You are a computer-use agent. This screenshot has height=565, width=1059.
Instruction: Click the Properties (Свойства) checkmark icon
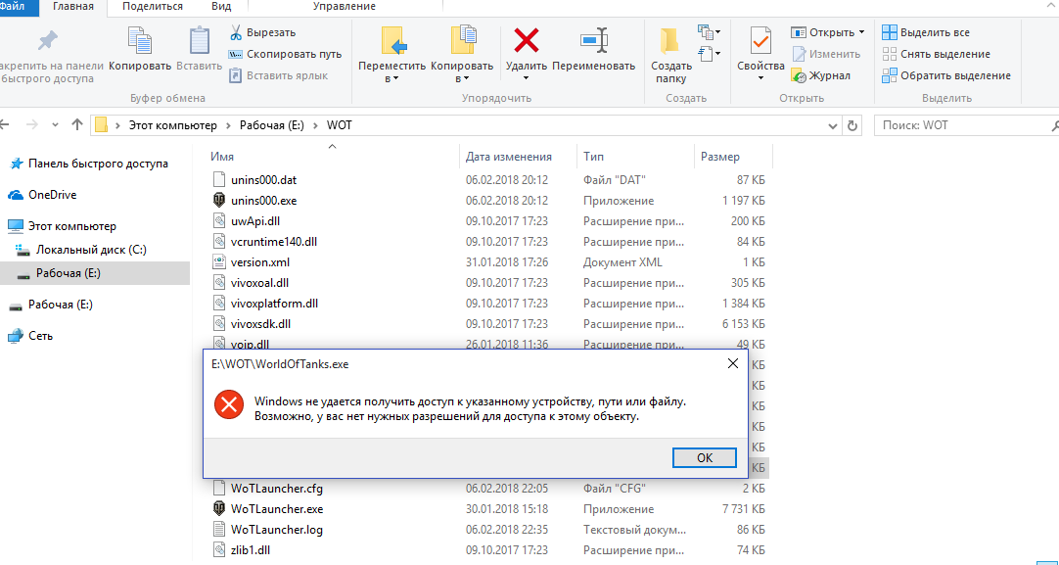pos(760,41)
